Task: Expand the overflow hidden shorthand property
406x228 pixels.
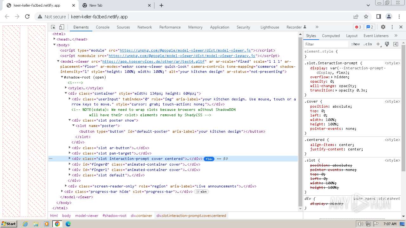Action: click(332, 77)
